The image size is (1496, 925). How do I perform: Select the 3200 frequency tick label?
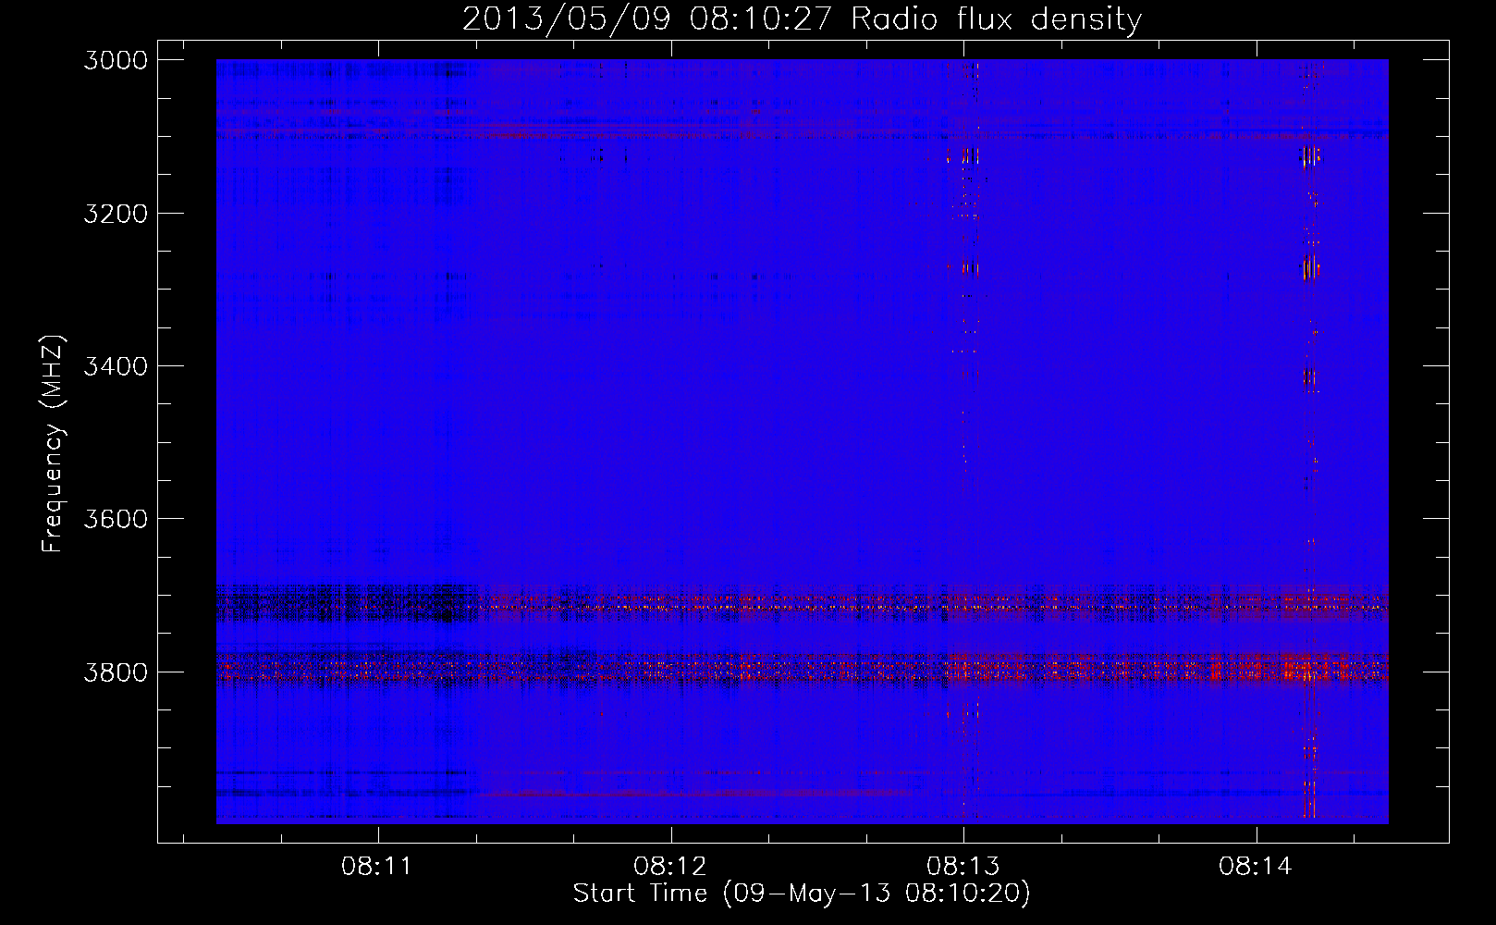point(116,214)
